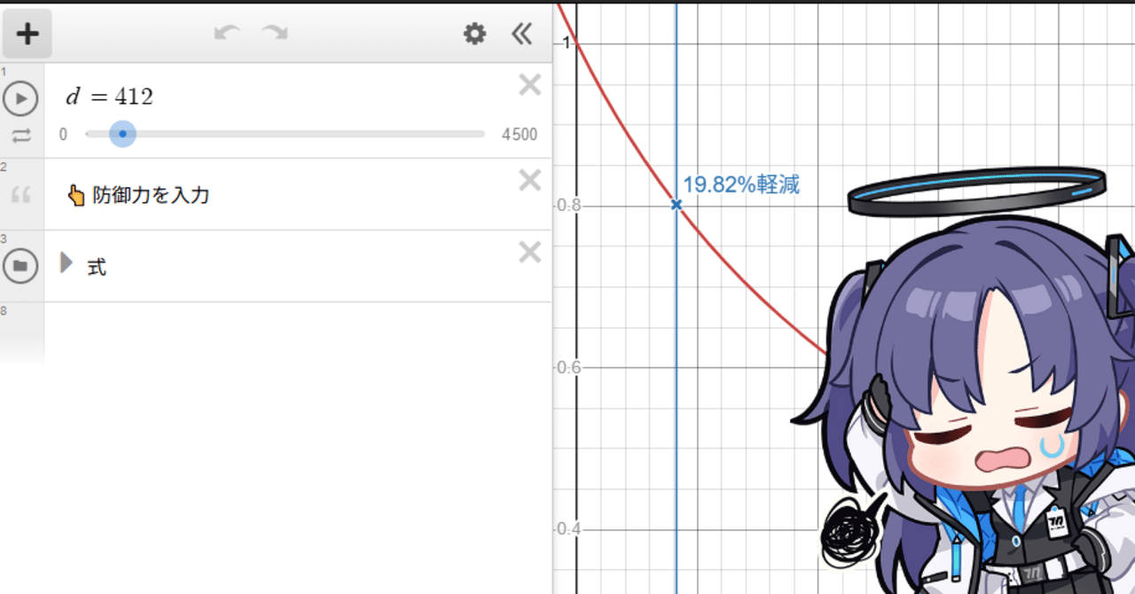This screenshot has height=594, width=1135.
Task: Edit the slider maximum value 4500
Action: [x=519, y=134]
